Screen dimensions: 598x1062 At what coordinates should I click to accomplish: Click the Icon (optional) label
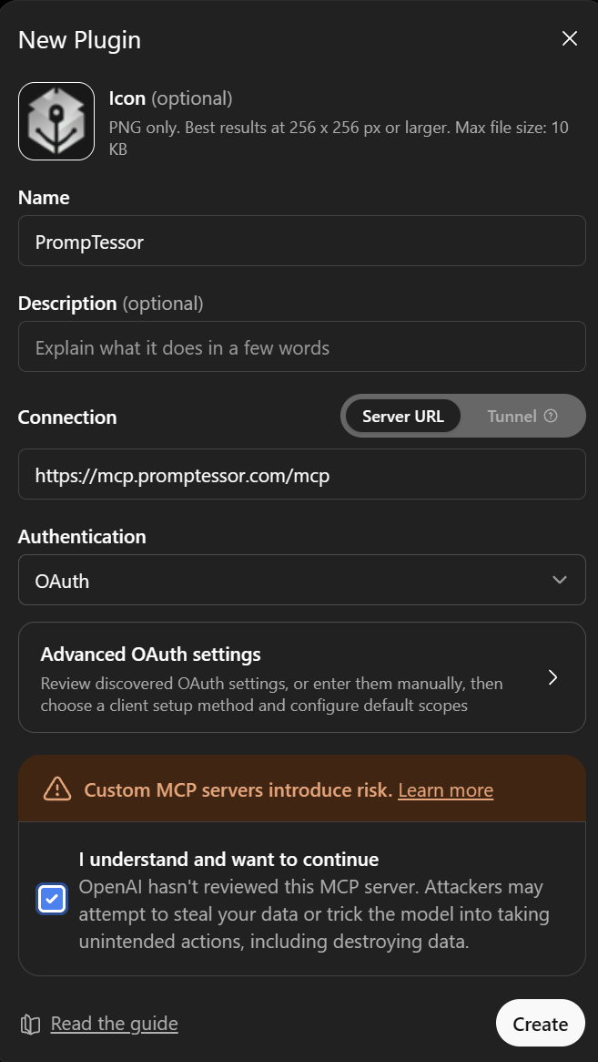point(170,98)
